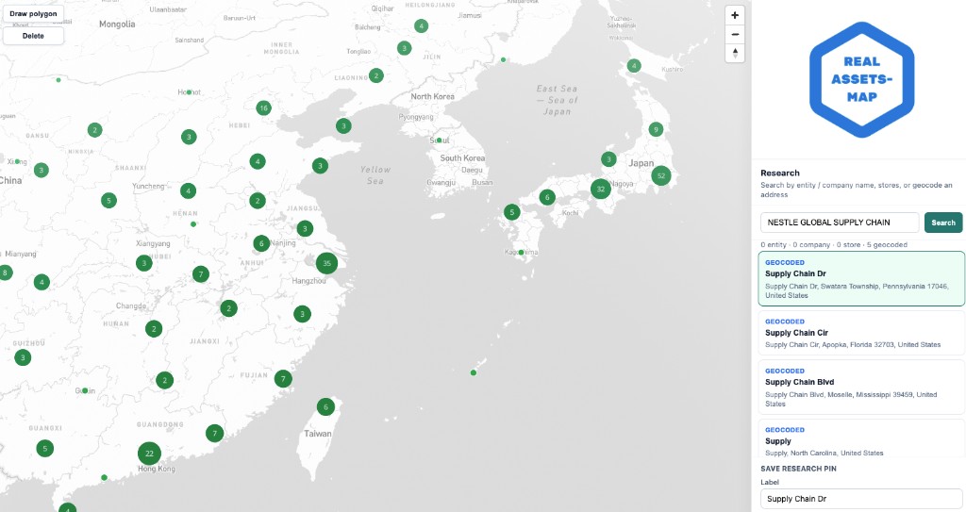Click the Draw polygon button
Image resolution: width=966 pixels, height=512 pixels.
coord(33,13)
